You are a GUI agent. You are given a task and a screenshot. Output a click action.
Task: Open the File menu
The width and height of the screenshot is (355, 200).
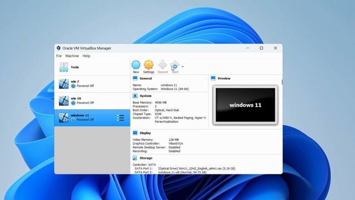[x=59, y=56]
